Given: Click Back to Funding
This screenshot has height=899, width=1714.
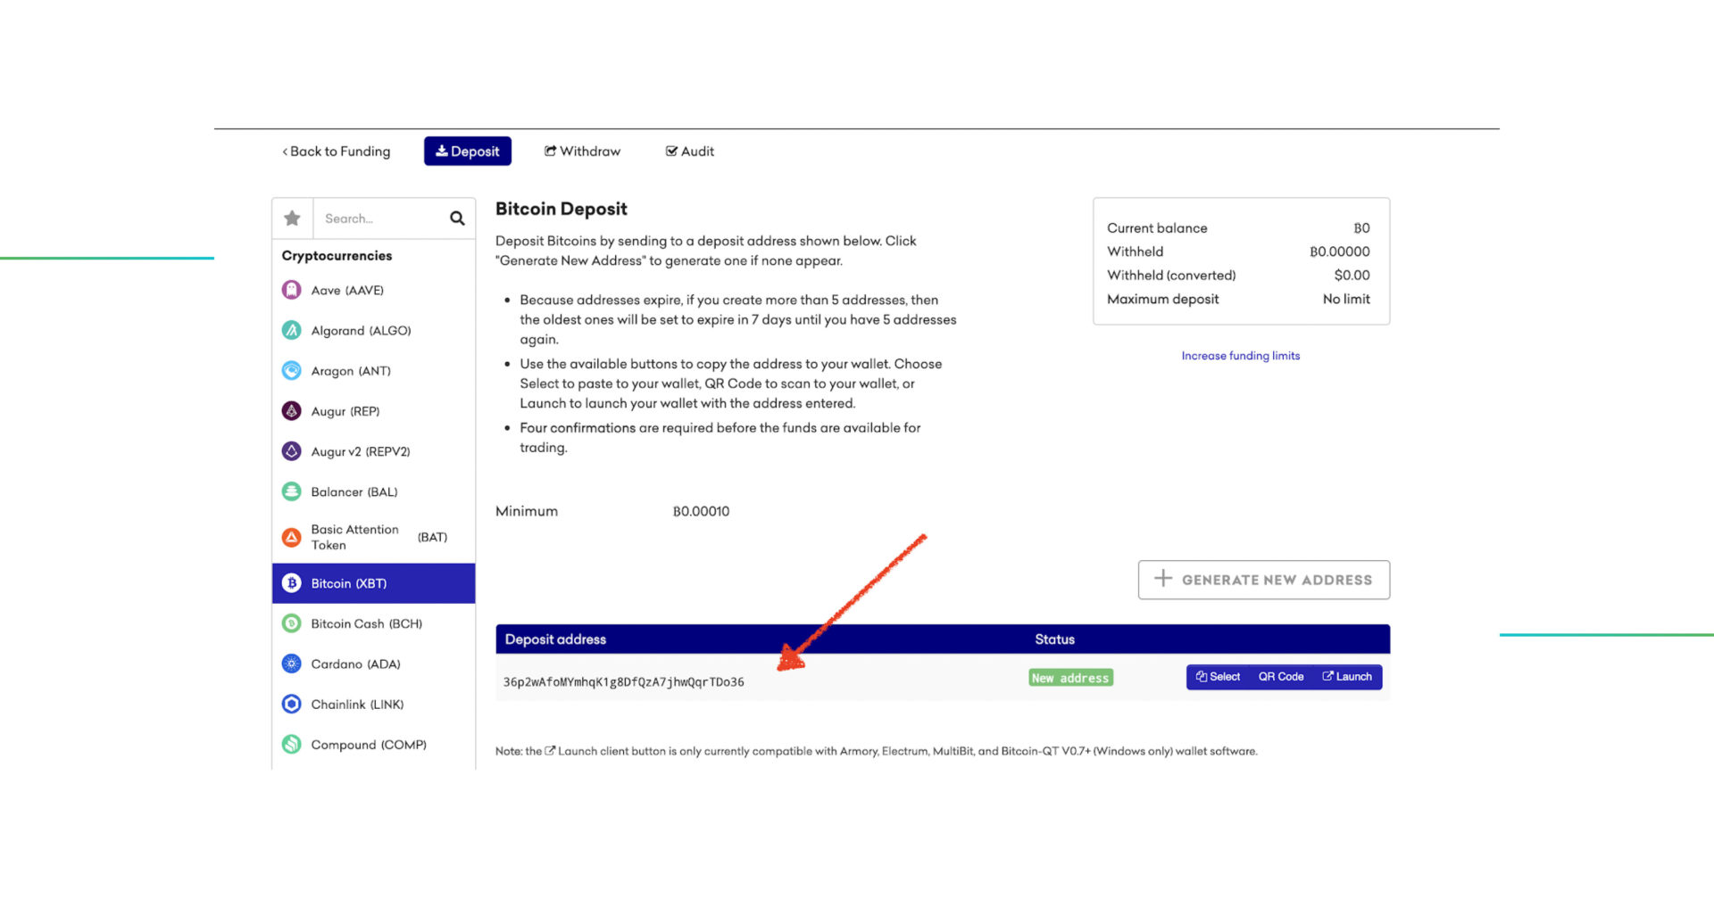Looking at the screenshot, I should point(336,151).
